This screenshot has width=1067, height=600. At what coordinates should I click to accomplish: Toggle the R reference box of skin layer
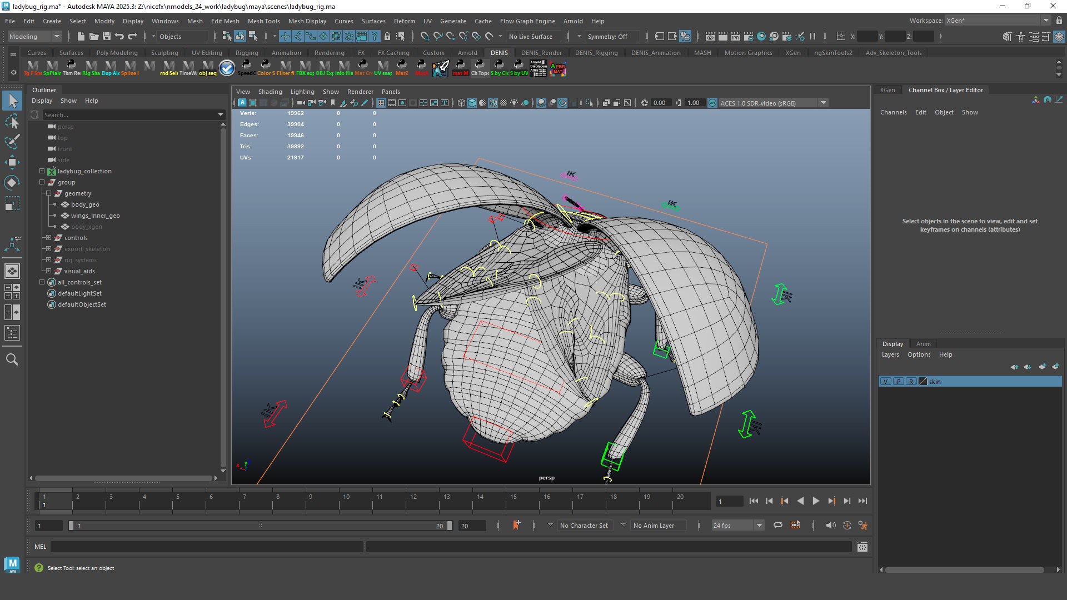click(x=911, y=382)
